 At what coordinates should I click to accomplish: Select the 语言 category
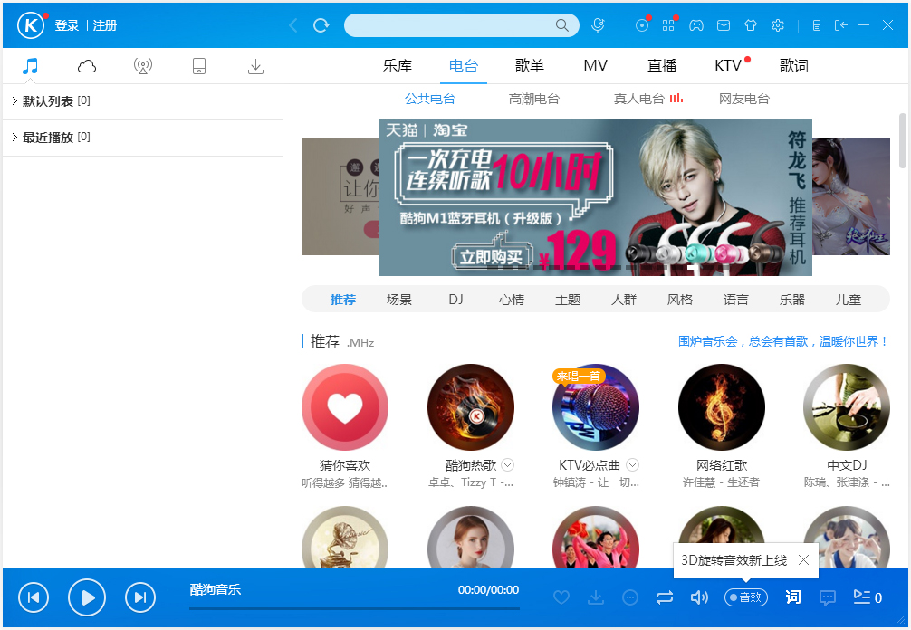[735, 300]
